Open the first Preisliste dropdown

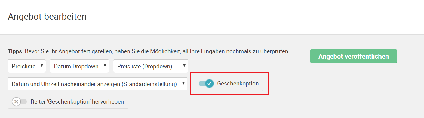27,66
